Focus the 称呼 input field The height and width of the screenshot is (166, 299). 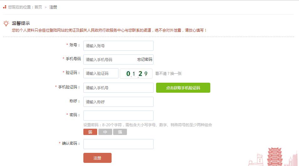(118, 102)
